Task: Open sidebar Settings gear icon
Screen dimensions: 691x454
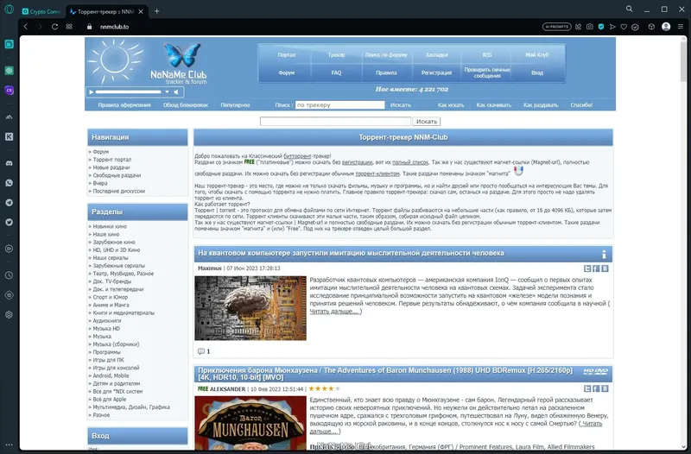Action: 9,315
